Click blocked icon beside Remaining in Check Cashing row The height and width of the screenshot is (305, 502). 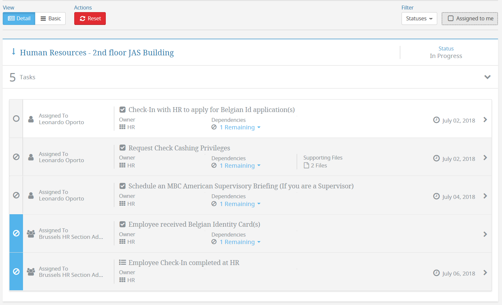214,165
